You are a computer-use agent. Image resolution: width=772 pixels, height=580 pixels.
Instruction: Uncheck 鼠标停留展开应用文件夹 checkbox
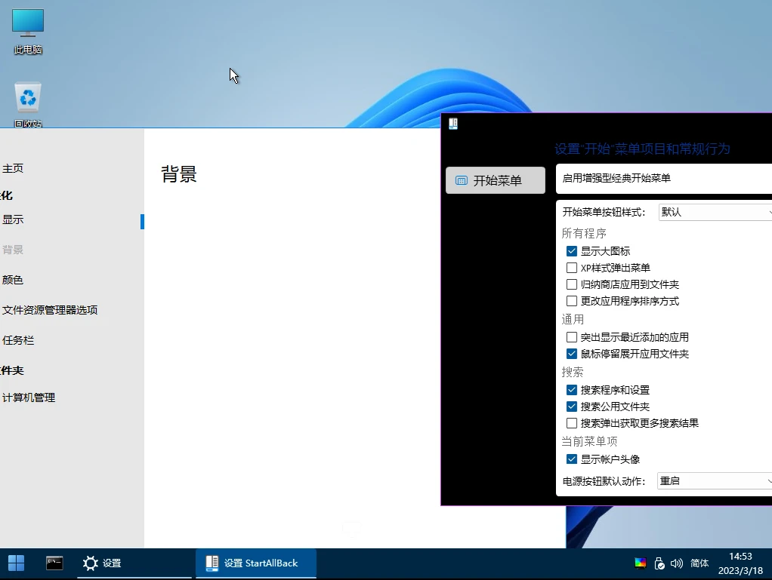(x=572, y=354)
